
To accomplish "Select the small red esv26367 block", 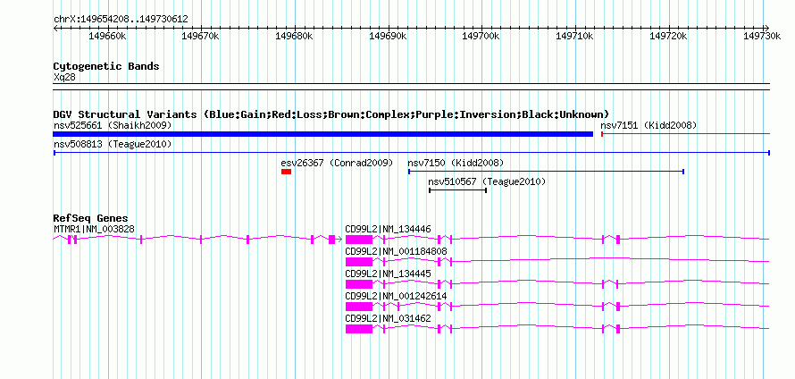I will 286,172.
